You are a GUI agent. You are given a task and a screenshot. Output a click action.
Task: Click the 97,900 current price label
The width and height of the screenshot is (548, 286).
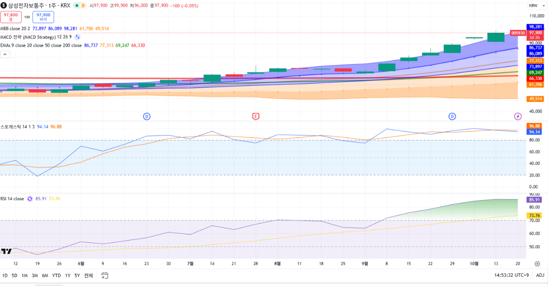535,33
